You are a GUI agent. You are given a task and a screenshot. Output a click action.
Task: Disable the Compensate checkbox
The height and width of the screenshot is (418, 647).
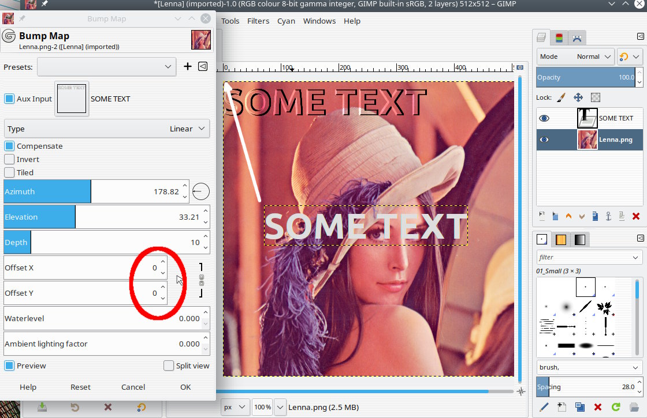pos(9,146)
